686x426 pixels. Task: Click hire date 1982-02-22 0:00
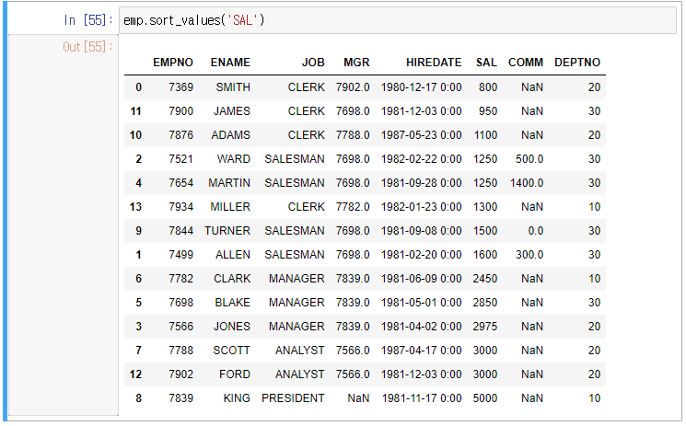point(422,159)
